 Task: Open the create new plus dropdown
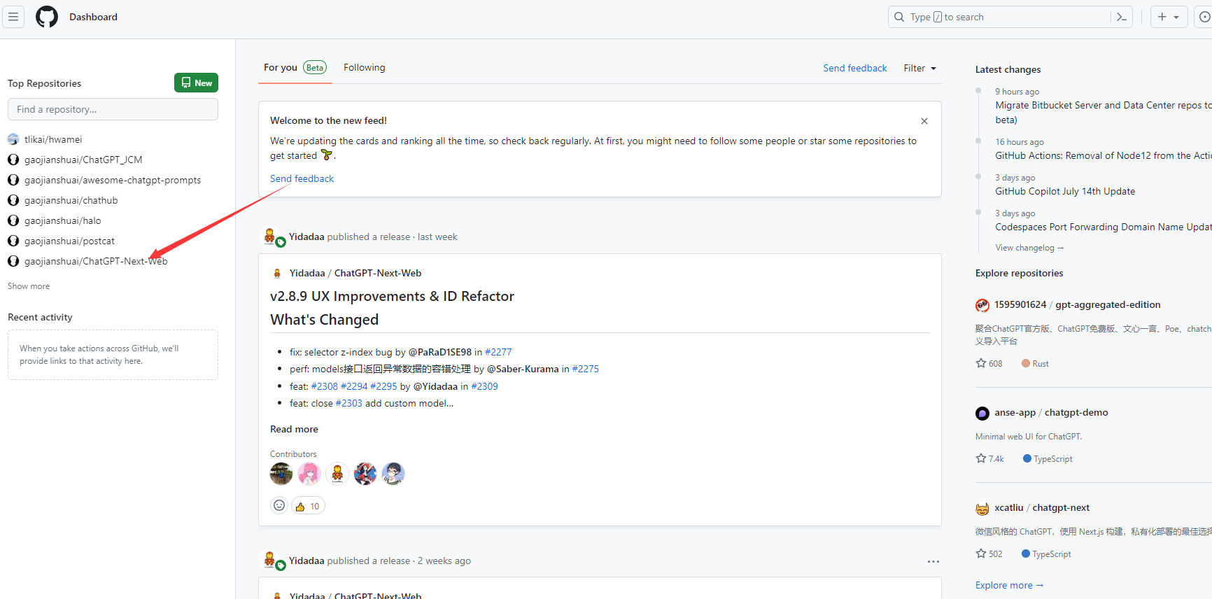tap(1169, 17)
